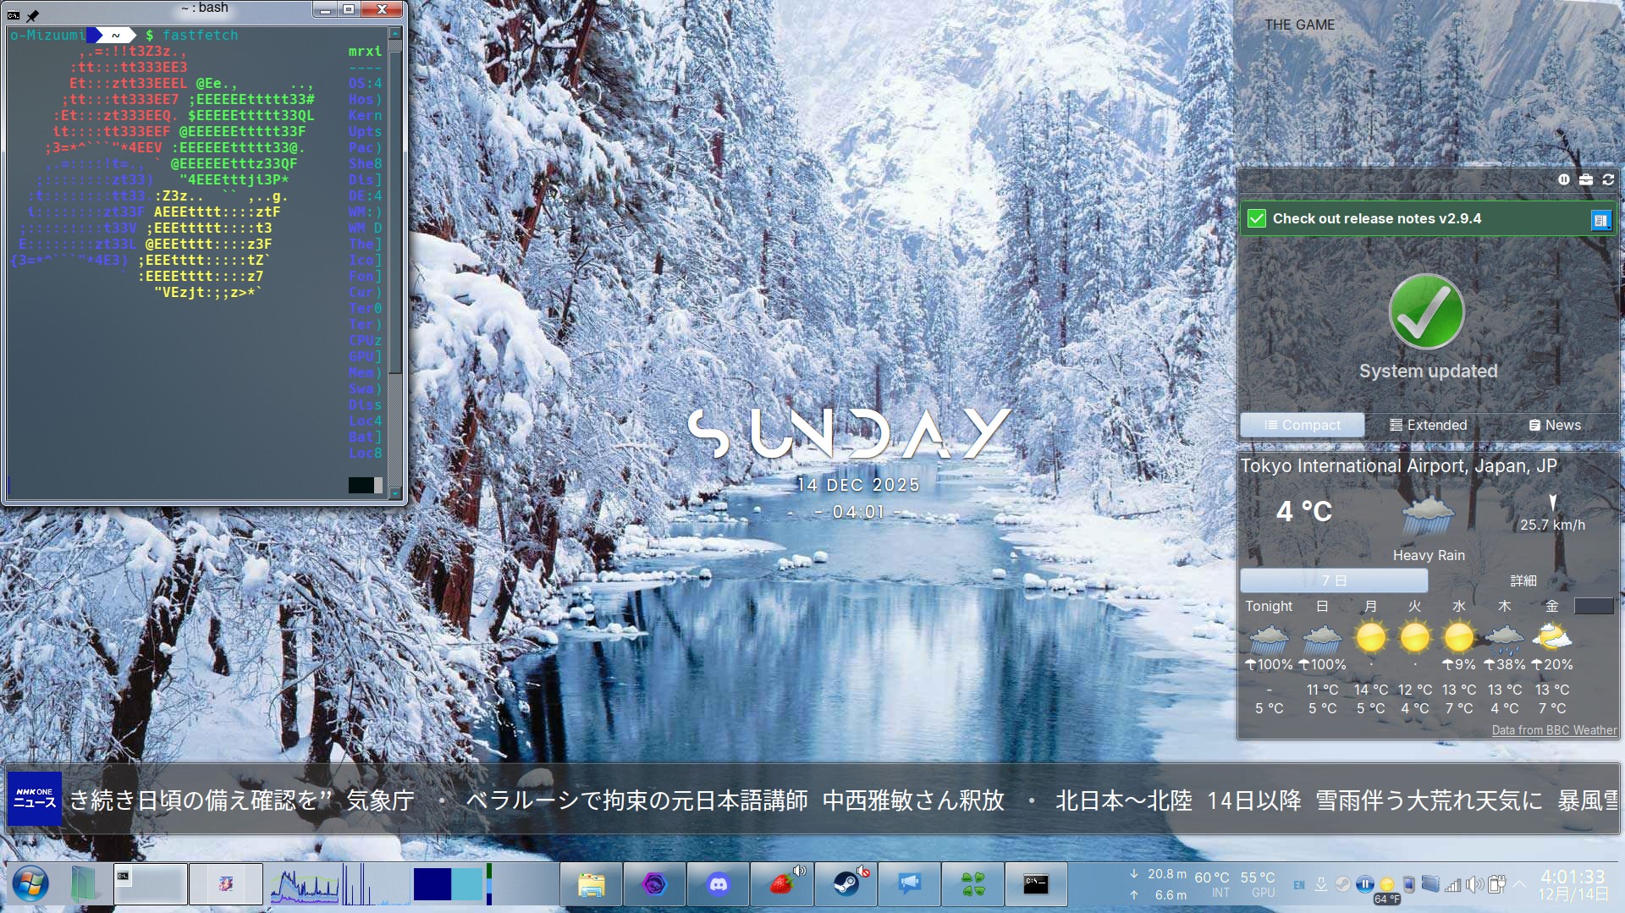The image size is (1625, 913).
Task: Open the download tray icon
Action: coord(1321,885)
